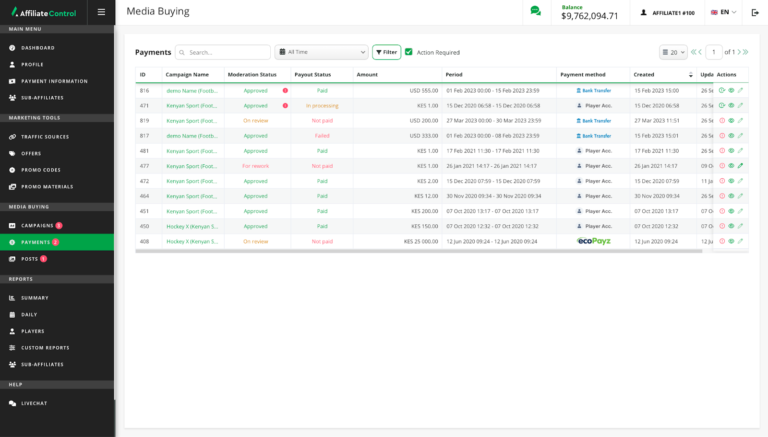Viewport: 768px width, 437px height.
Task: Go to the last page double arrow
Action: tap(745, 52)
